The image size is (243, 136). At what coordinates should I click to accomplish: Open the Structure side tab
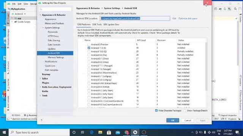(x=8, y=68)
